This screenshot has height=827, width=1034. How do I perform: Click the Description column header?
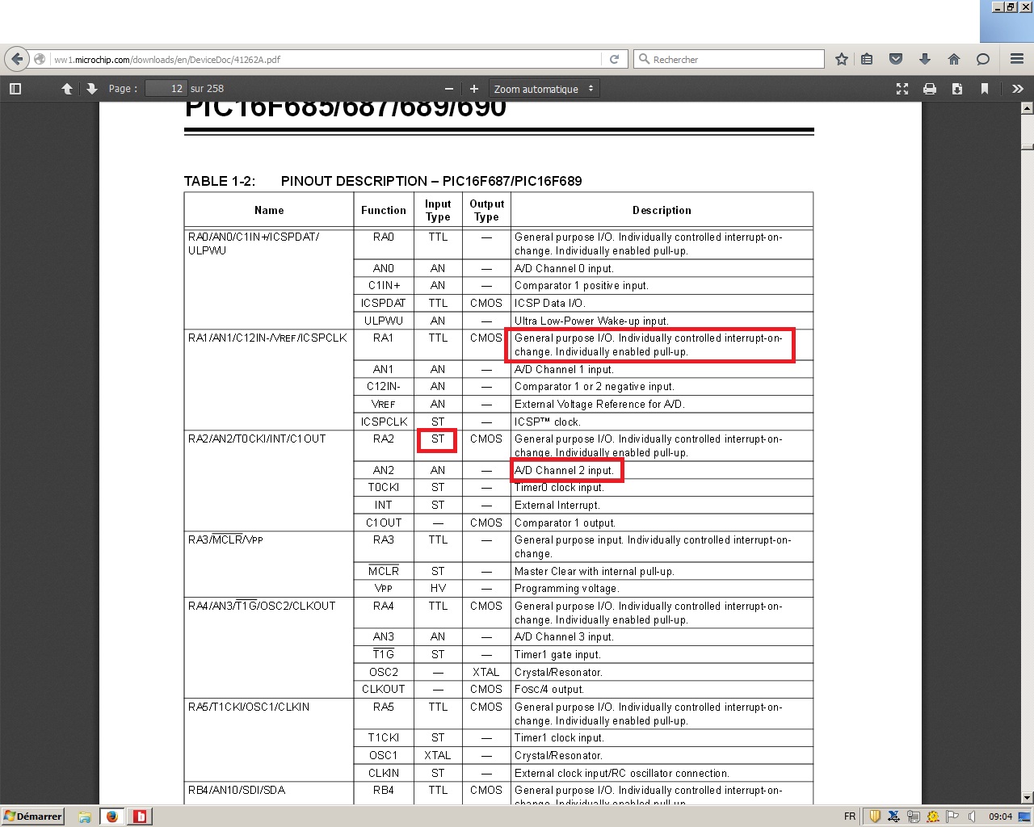[x=662, y=210]
